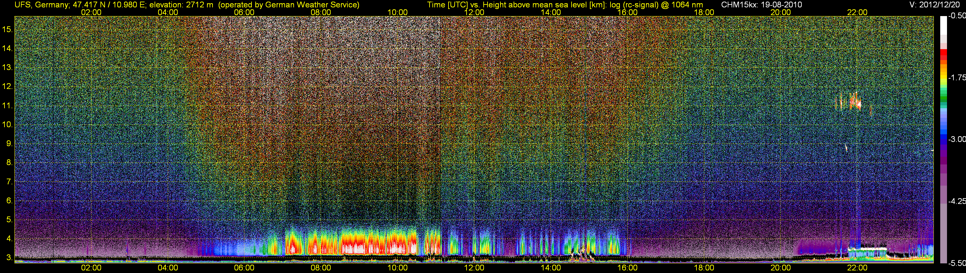
Task: Click the bottom time axis label '16:00'
Action: coord(627,268)
